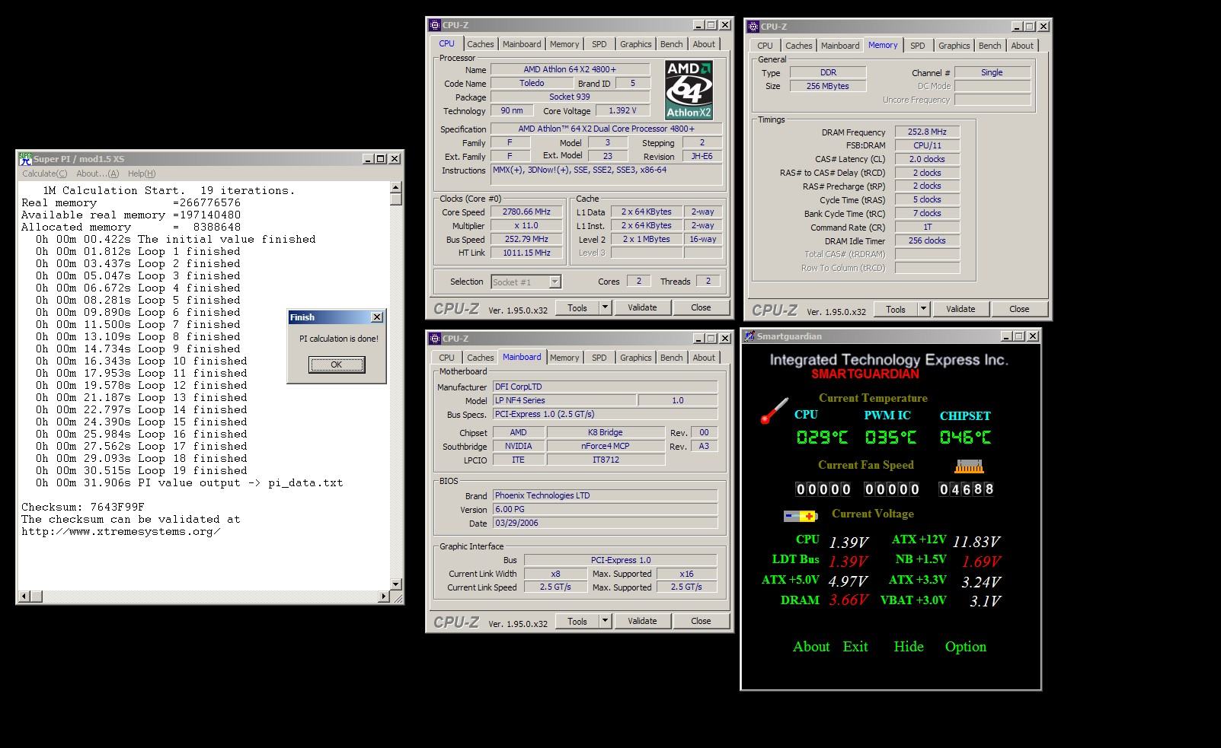Viewport: 1221px width, 748px height.
Task: Open Bench tab in the Memory window
Action: (x=989, y=46)
